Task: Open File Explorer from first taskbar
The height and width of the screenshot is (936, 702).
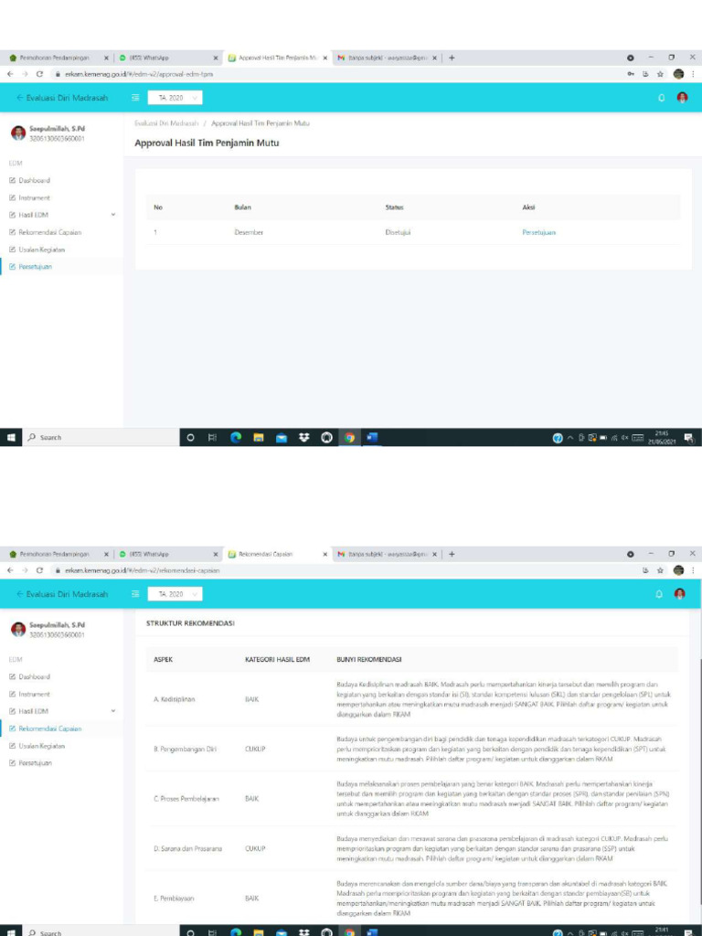Action: [259, 437]
